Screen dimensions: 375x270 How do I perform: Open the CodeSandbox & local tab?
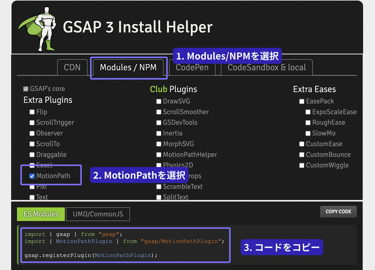(266, 67)
